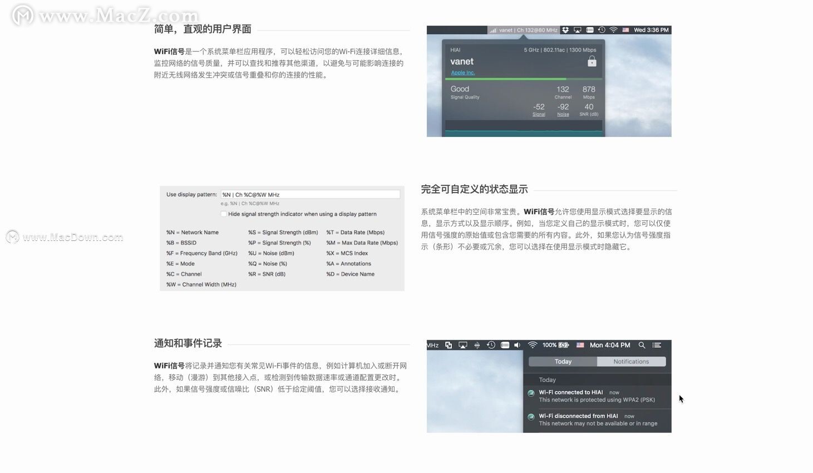813x473 pixels.
Task: Open the Apple Inc. link under vanet
Action: [x=463, y=73]
